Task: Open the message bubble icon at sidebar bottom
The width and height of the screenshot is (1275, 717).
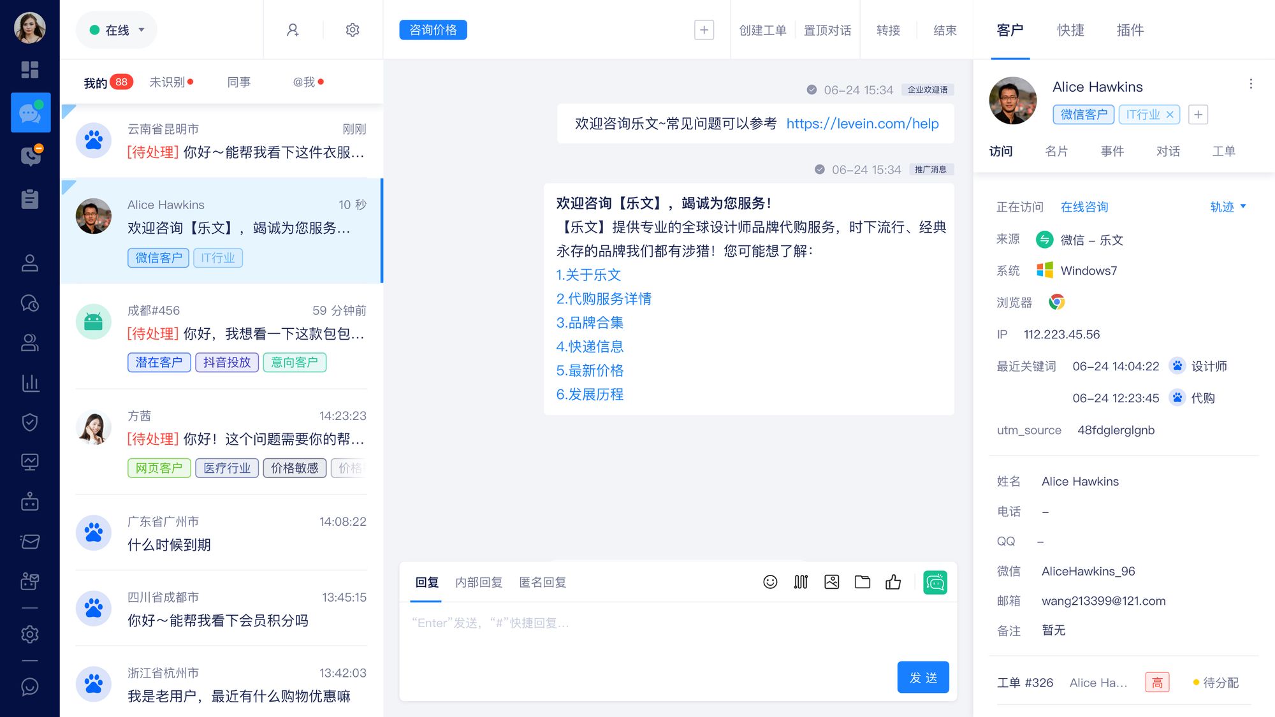Action: pyautogui.click(x=30, y=686)
